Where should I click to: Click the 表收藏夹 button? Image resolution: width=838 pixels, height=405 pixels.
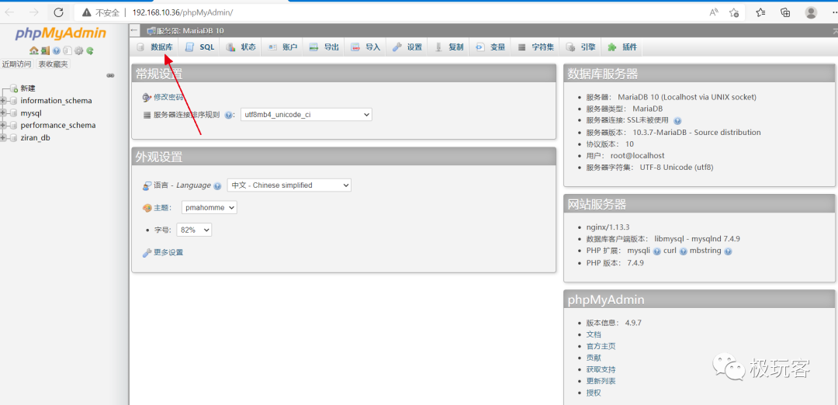[53, 64]
